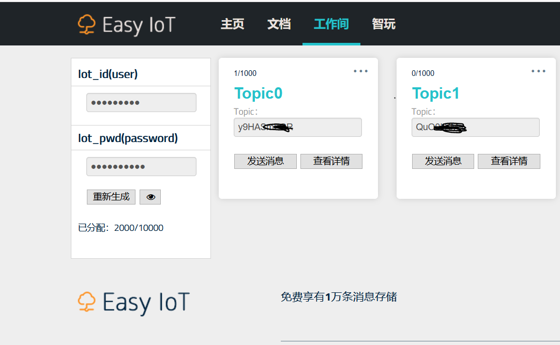Click the Topic0 topic ID field
The width and height of the screenshot is (560, 345).
298,128
